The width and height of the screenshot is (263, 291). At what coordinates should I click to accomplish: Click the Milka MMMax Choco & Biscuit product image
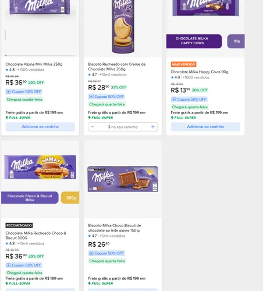[x=40, y=167]
